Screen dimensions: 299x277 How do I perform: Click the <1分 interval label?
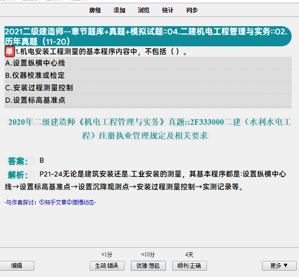pyautogui.click(x=107, y=255)
